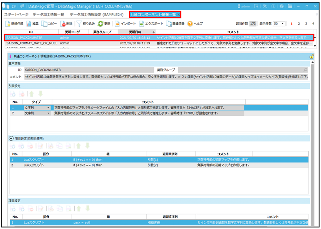Go to results page 2

pos(299,24)
